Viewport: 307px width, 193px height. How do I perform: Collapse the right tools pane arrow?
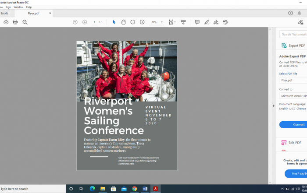(x=274, y=105)
